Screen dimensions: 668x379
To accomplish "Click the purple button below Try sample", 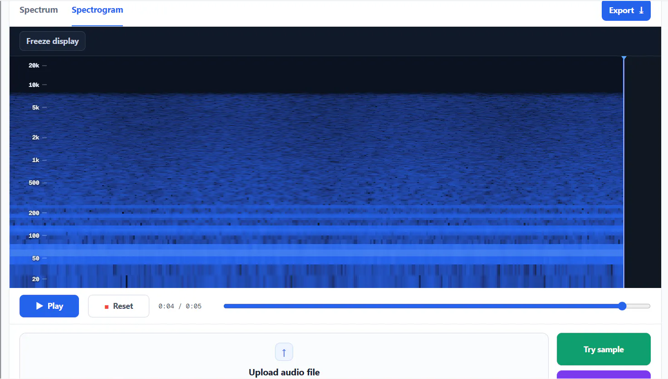I will click(604, 375).
